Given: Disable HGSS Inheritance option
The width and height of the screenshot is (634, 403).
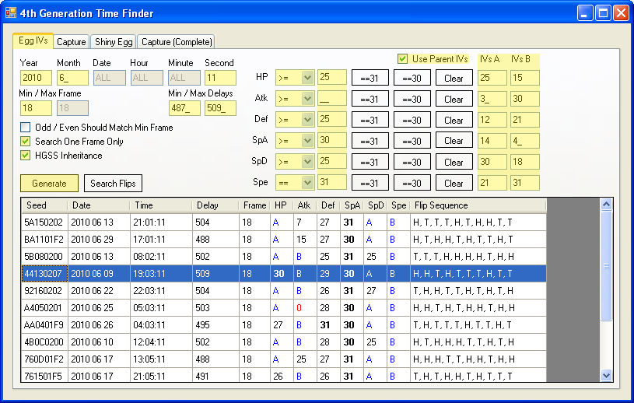Looking at the screenshot, I should (x=26, y=156).
